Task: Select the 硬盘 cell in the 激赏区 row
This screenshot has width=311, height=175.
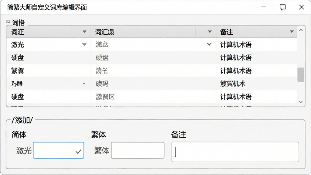Action: pyautogui.click(x=49, y=97)
